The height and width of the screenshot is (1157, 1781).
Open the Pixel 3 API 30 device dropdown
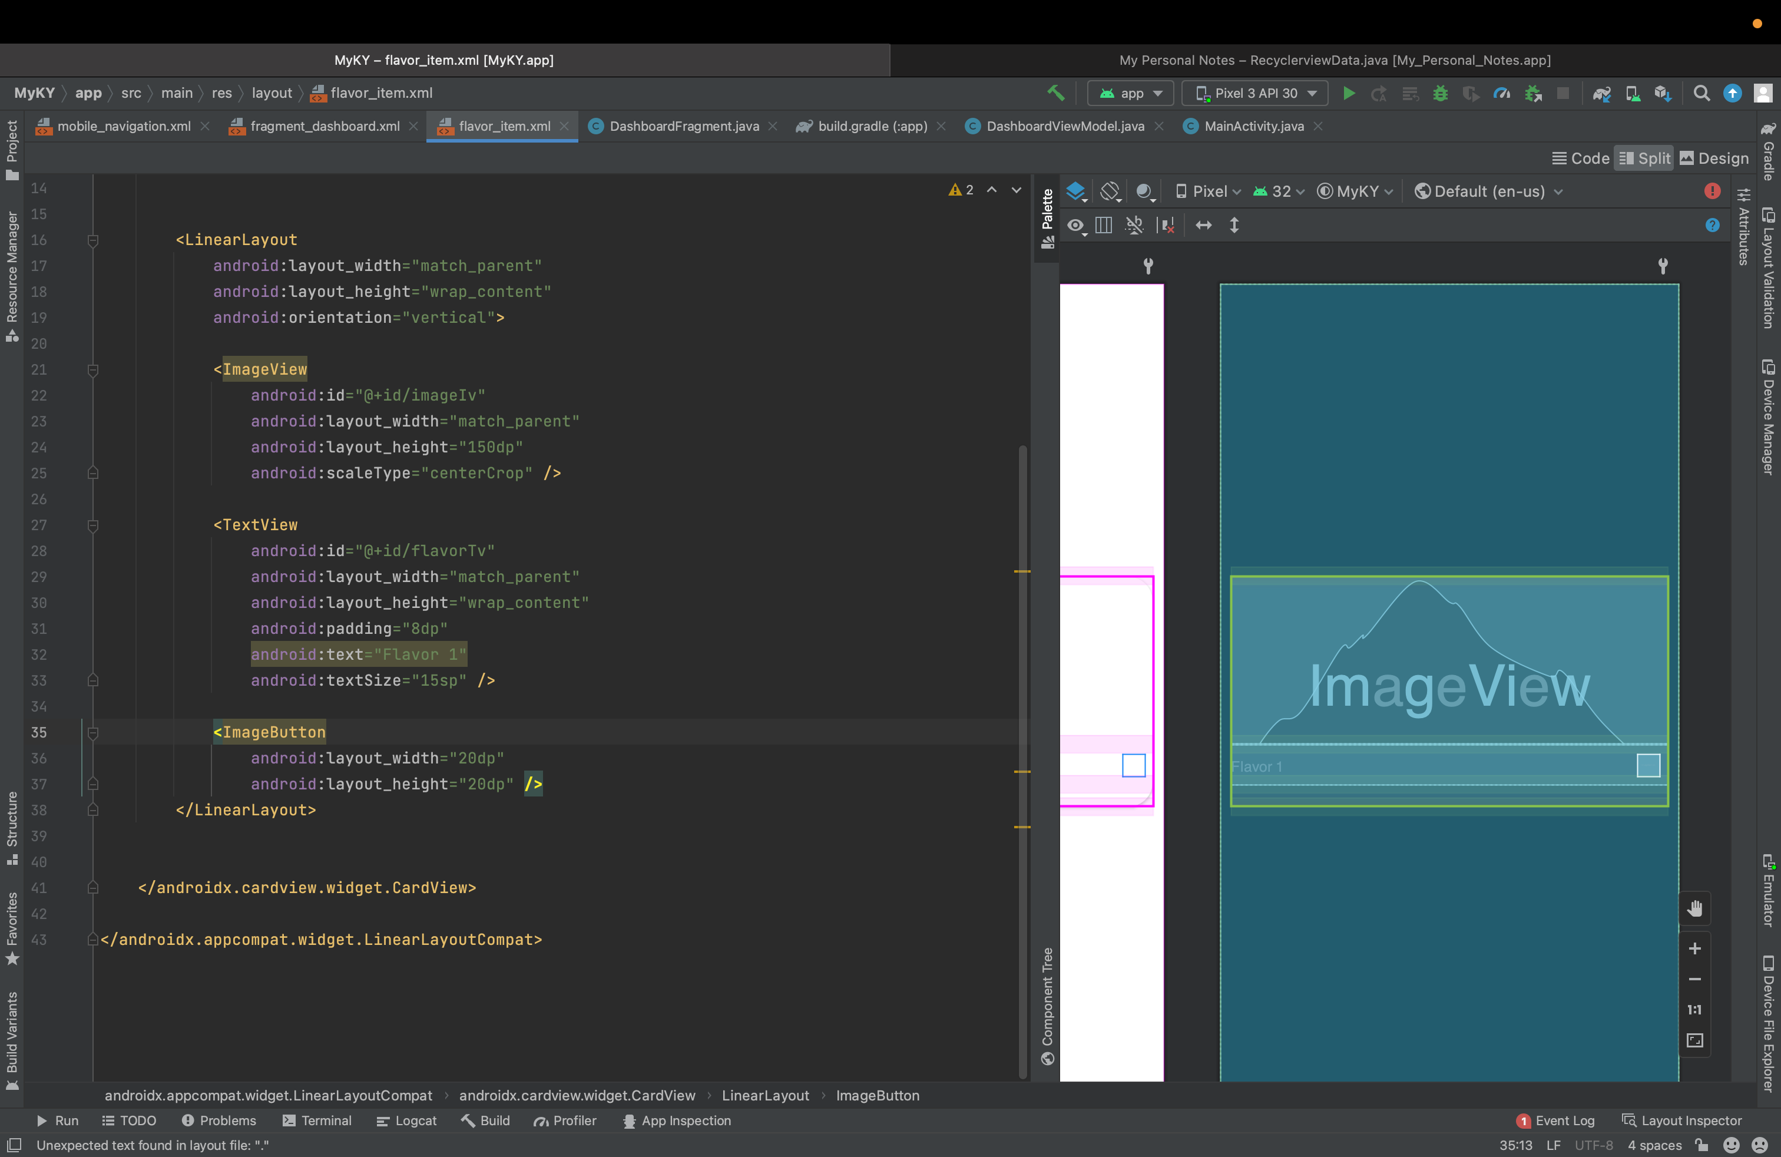point(1255,93)
